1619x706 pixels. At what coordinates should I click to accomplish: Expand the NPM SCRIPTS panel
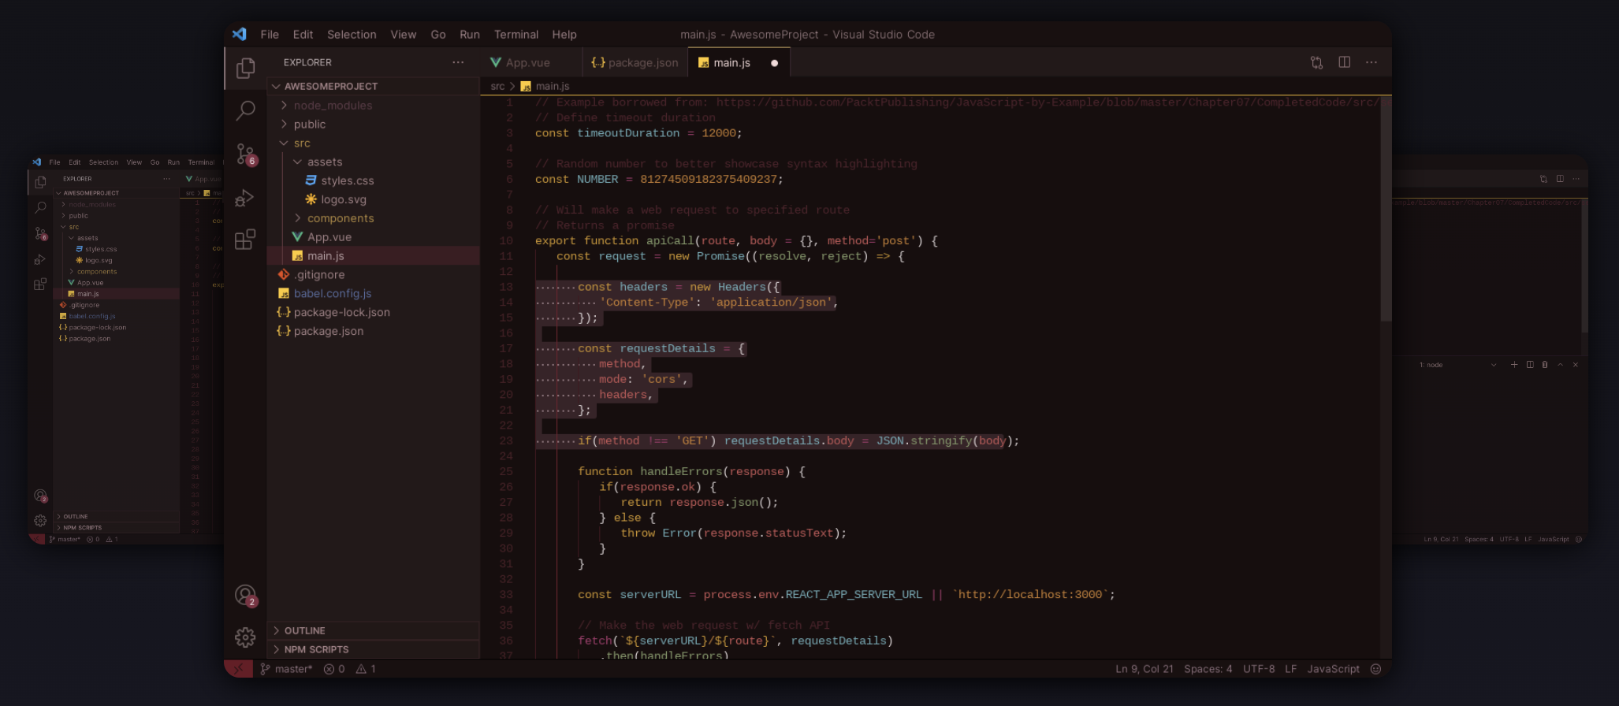click(374, 649)
